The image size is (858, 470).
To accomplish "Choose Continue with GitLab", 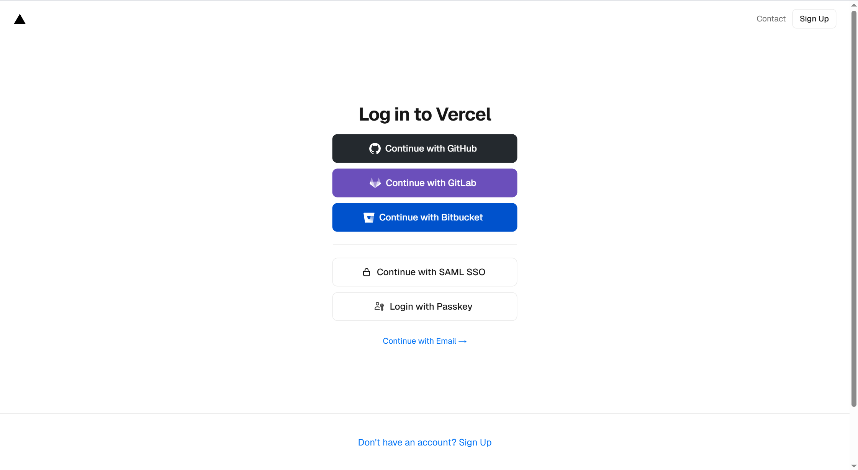I will coord(425,183).
